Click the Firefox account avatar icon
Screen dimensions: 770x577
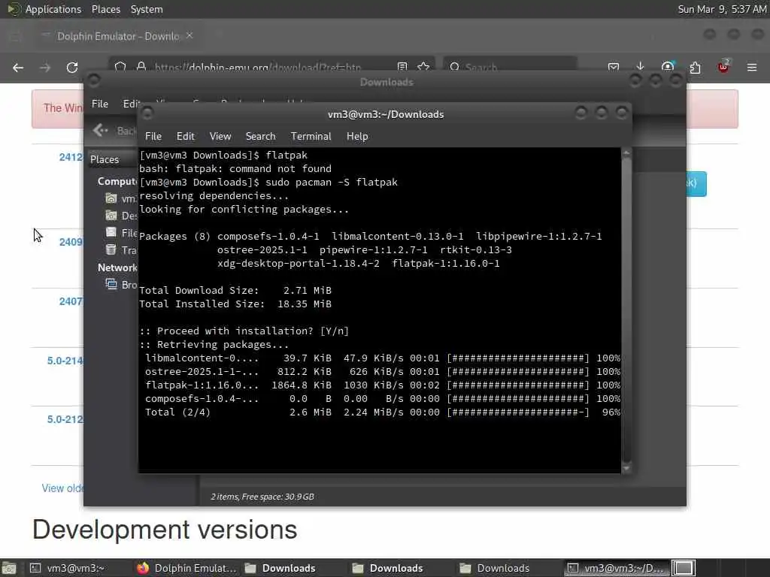668,67
